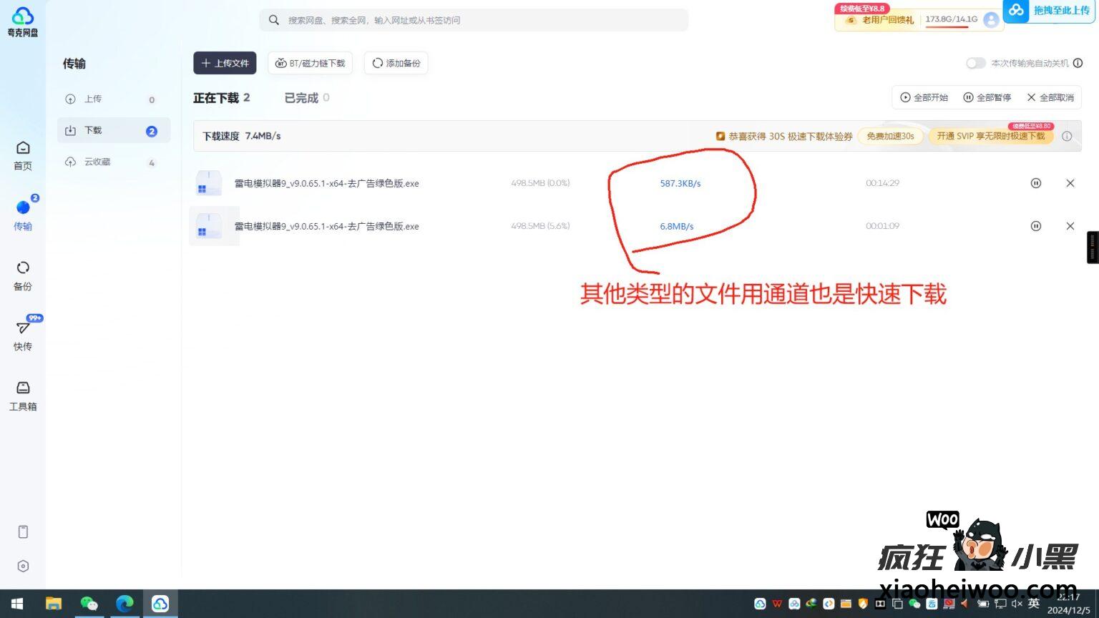Select the 下载 download item in 传输 list

(x=113, y=130)
